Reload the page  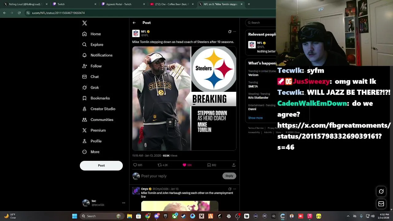[19, 13]
